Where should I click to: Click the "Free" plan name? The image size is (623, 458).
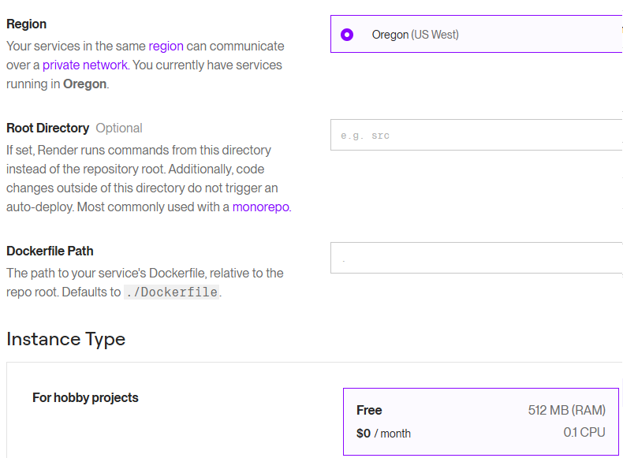[369, 411]
